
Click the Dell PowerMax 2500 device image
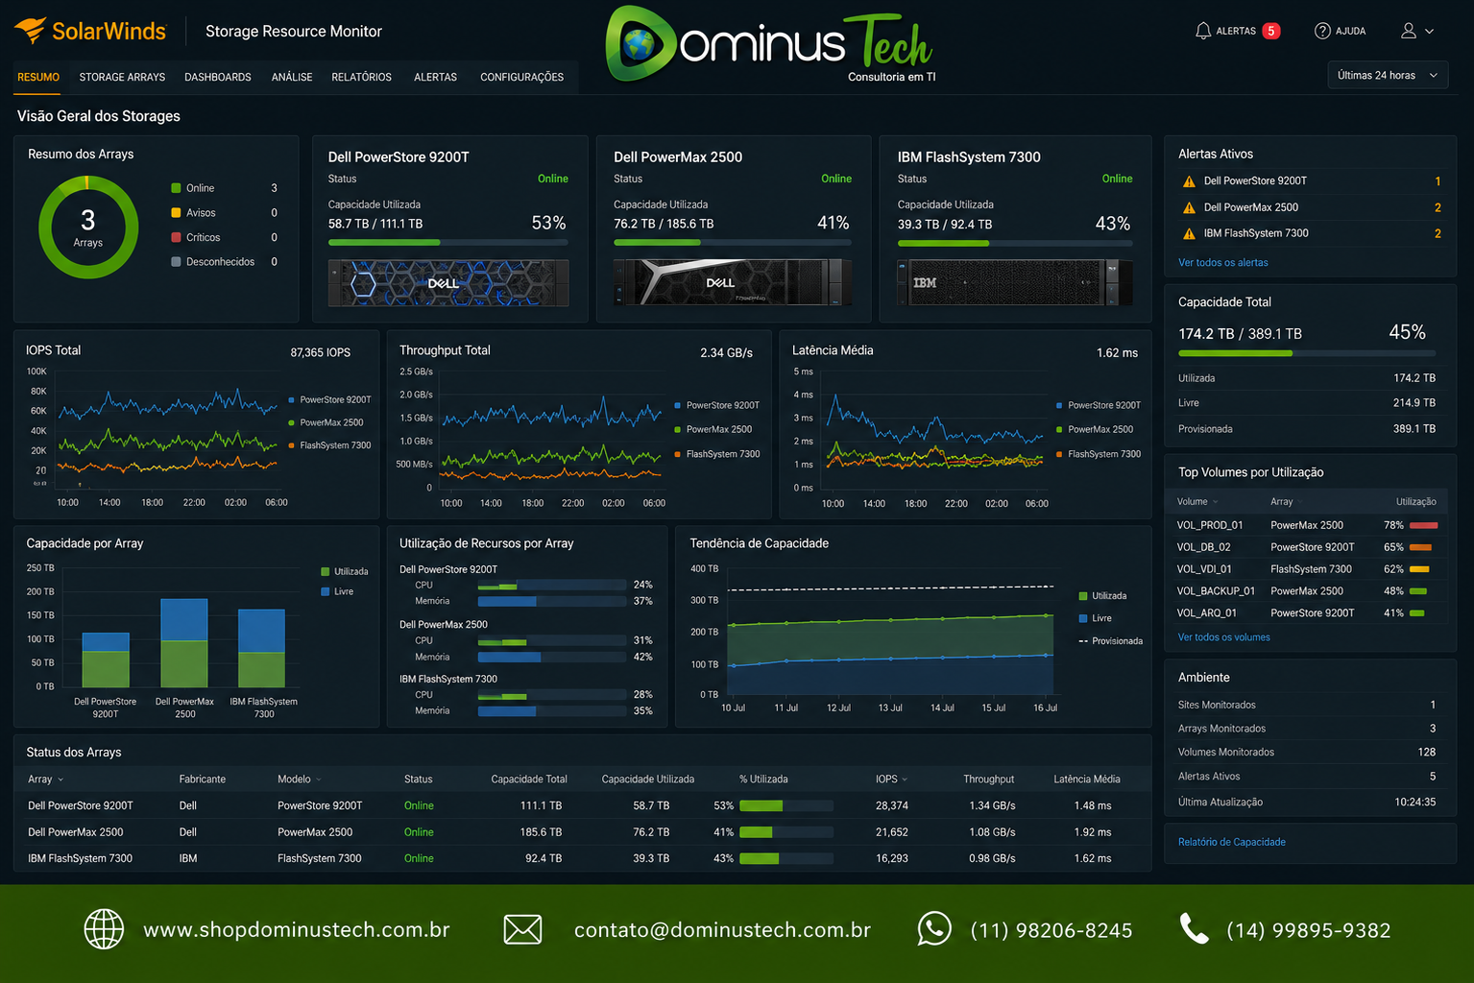(x=732, y=282)
